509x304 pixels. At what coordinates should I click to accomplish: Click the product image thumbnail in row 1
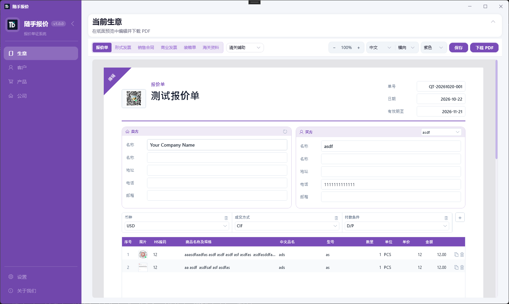coord(143,254)
